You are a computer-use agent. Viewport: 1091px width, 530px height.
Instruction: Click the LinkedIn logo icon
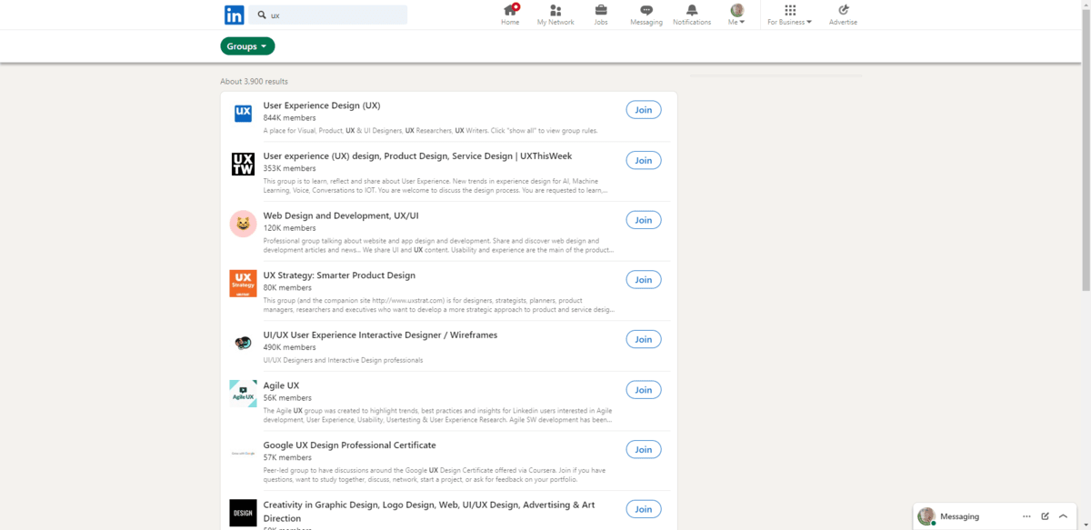234,15
